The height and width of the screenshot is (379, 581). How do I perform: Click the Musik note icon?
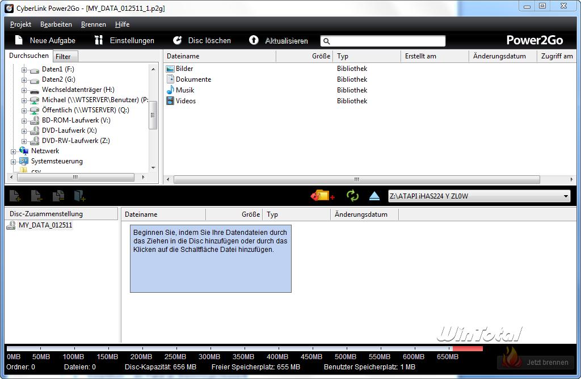pos(170,90)
